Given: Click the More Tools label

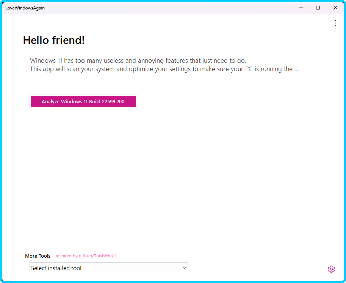Looking at the screenshot, I should coord(38,256).
